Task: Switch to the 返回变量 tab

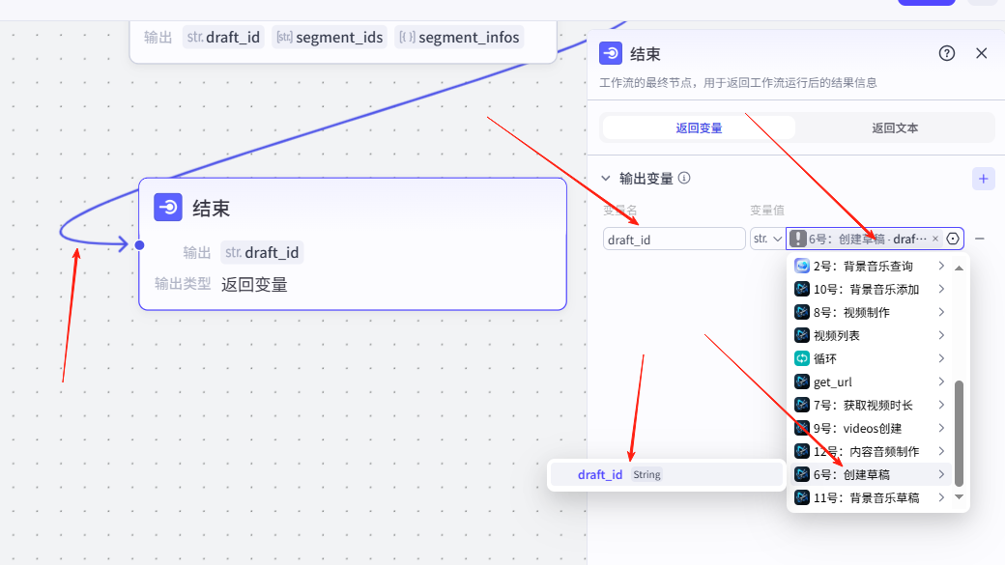Action: click(699, 127)
